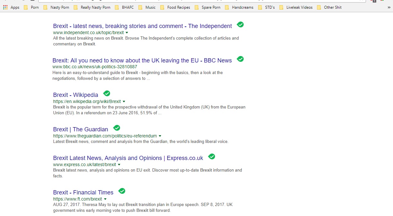
Task: Expand dropdown arrow next to theguardian.com URL
Action: coord(160,136)
